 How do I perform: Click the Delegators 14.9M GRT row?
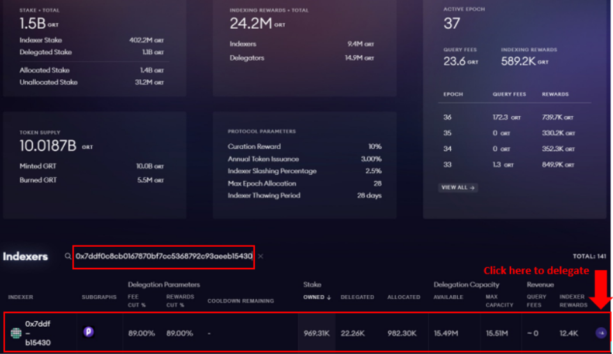(301, 58)
